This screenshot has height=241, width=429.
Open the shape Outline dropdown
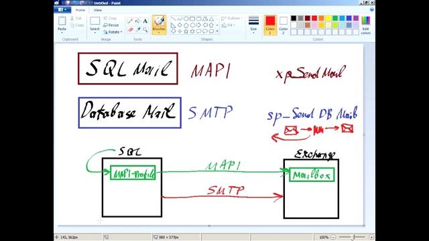point(232,18)
